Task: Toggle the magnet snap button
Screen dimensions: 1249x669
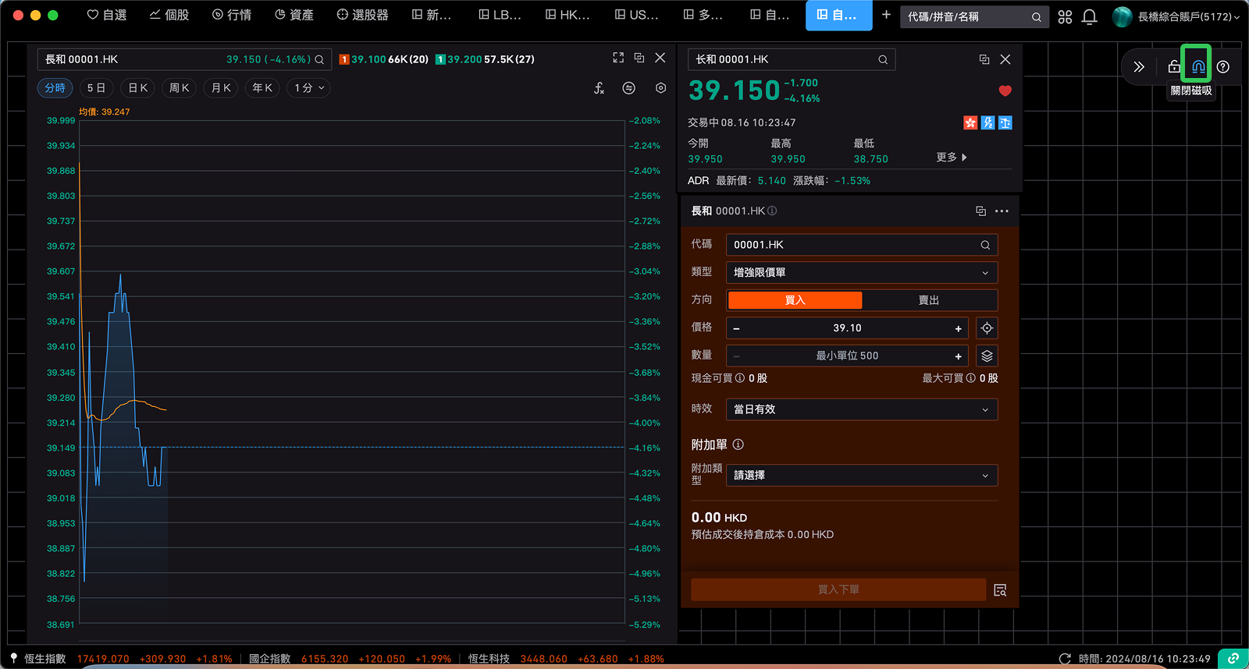Action: coord(1197,67)
